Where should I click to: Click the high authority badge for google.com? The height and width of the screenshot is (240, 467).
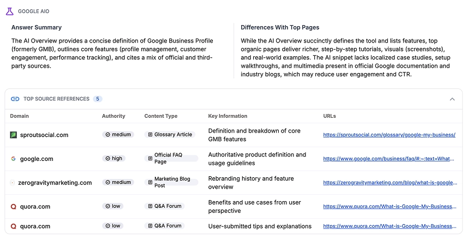[113, 159]
